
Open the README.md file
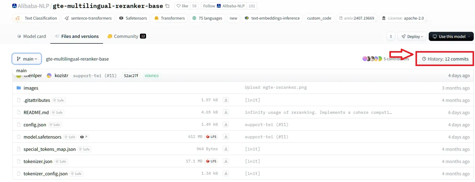(36, 112)
